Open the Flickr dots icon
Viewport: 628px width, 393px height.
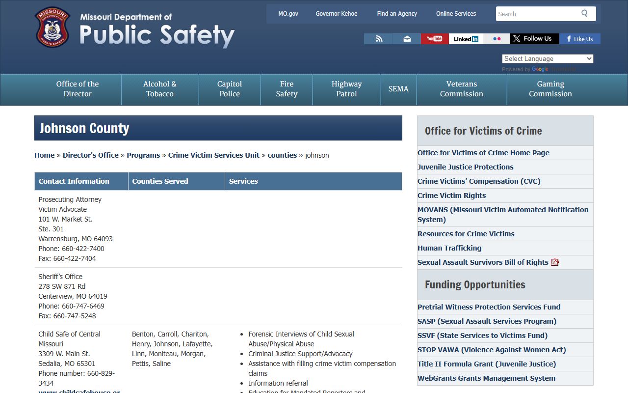pos(497,39)
